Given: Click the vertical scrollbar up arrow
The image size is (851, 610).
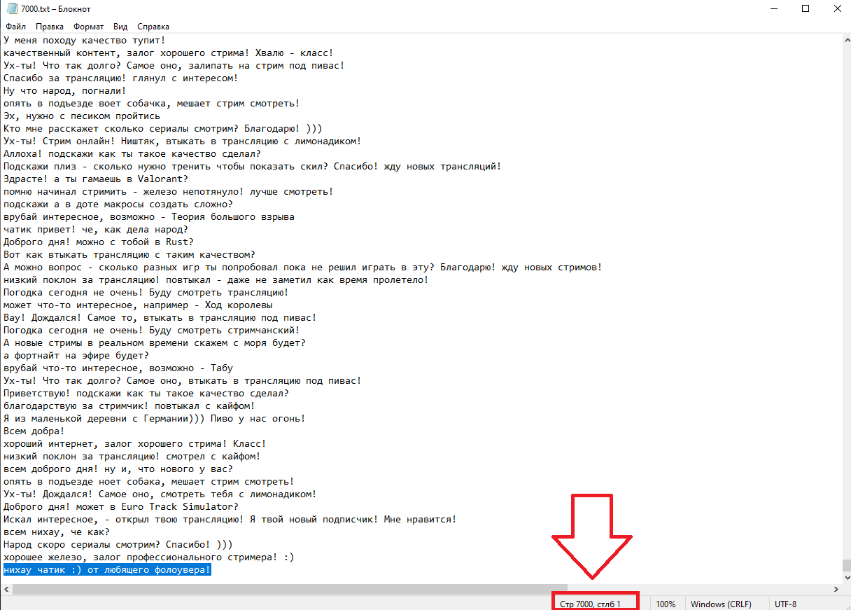Looking at the screenshot, I should click(x=845, y=40).
